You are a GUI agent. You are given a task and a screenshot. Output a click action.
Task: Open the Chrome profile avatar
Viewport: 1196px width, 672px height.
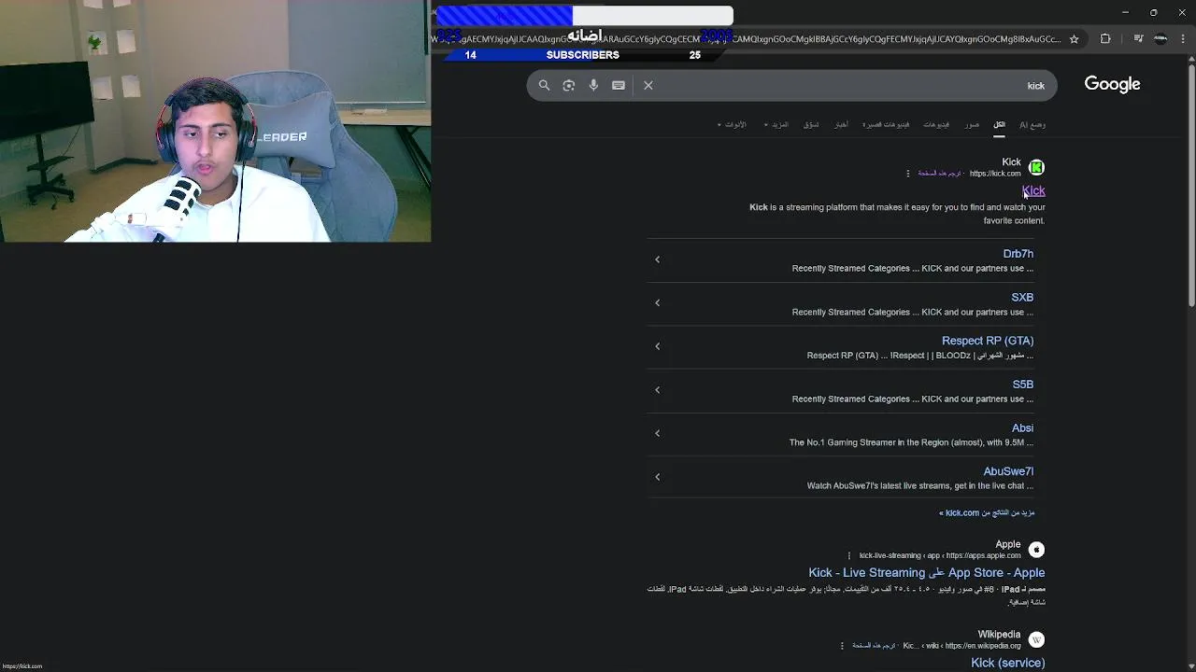(1160, 39)
